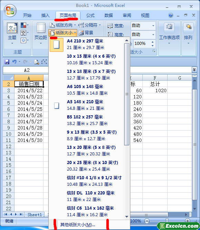Image resolution: width=200 pixels, height=230 pixels.
Task: Click the zoom slider handle
Action: tap(167, 220)
